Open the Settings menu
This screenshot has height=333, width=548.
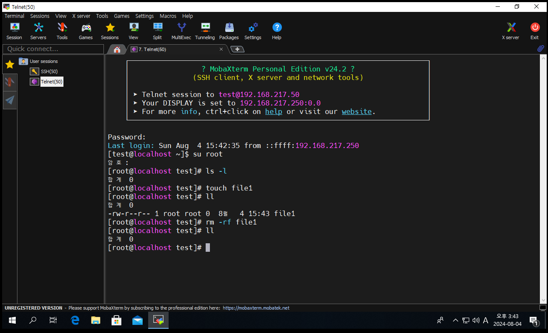click(145, 16)
